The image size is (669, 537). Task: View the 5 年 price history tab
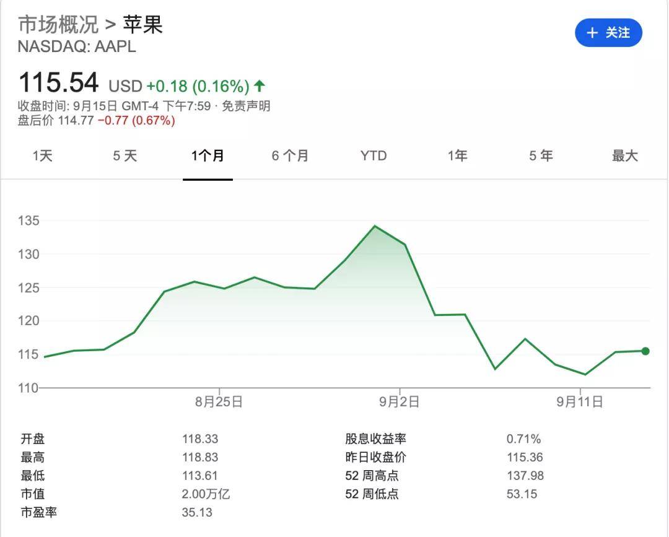click(541, 156)
